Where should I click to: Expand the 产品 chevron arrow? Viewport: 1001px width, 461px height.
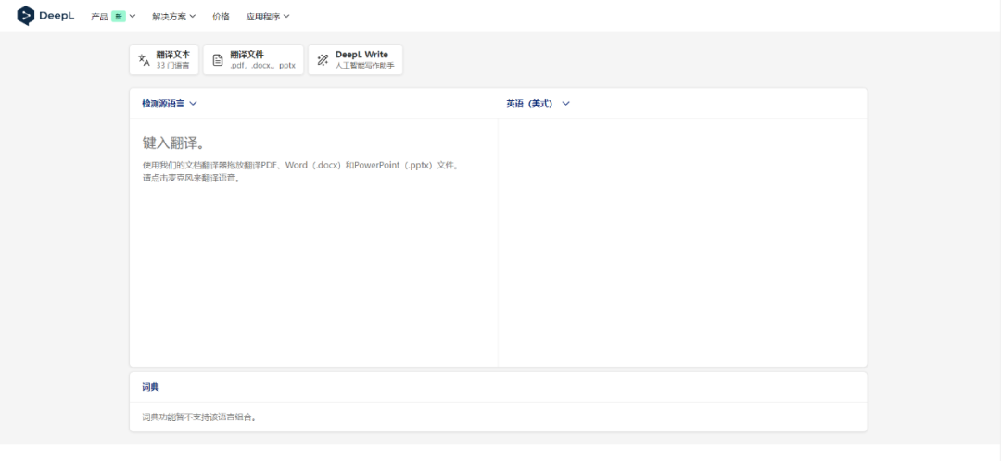tap(133, 17)
